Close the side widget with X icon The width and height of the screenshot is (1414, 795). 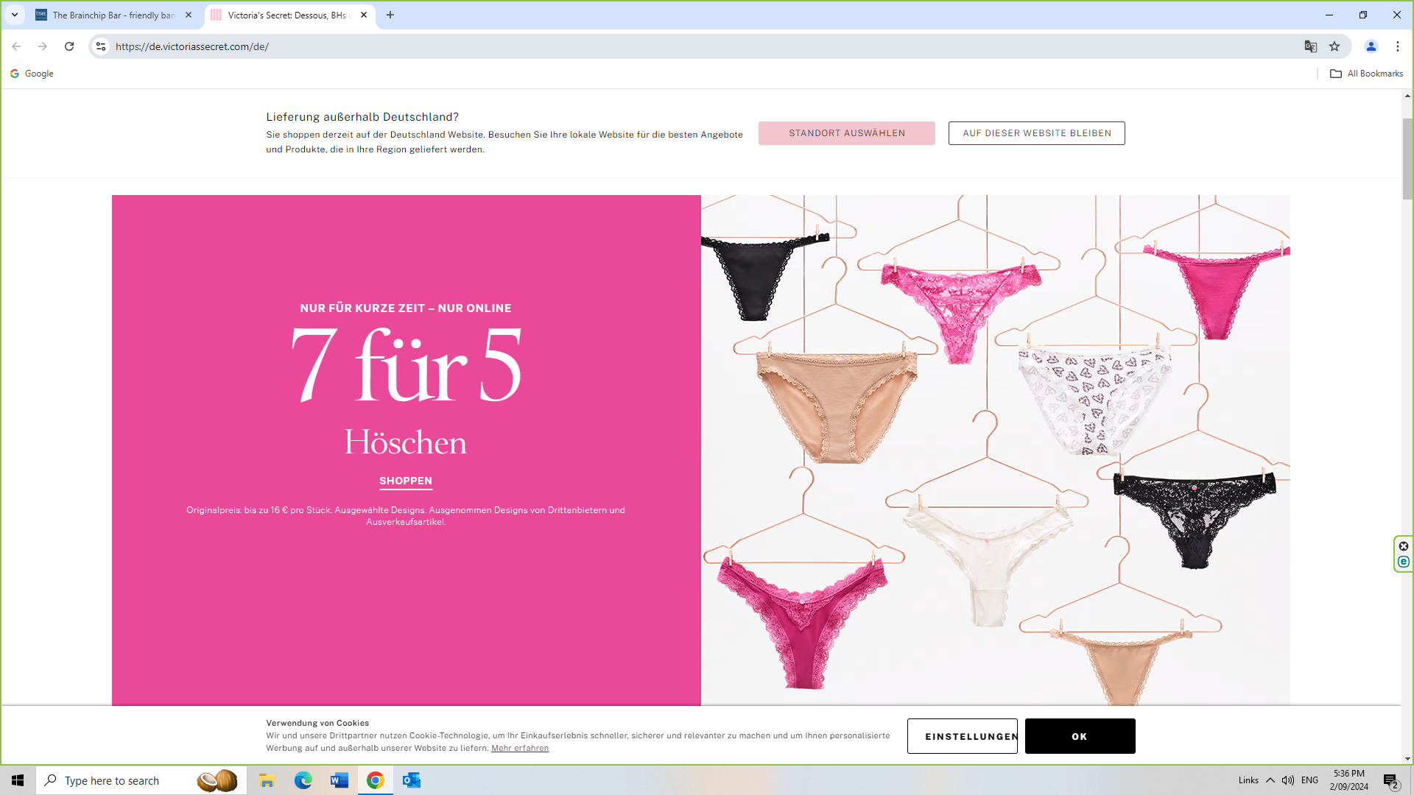1404,546
